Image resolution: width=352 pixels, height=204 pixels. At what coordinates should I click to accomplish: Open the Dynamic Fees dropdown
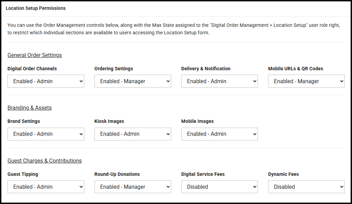point(306,187)
